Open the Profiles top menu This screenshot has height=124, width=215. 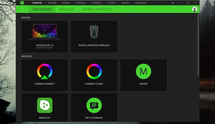point(81,3)
